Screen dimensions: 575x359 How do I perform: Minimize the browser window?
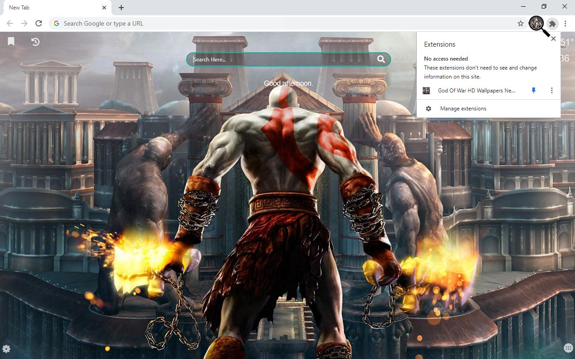coord(524,7)
